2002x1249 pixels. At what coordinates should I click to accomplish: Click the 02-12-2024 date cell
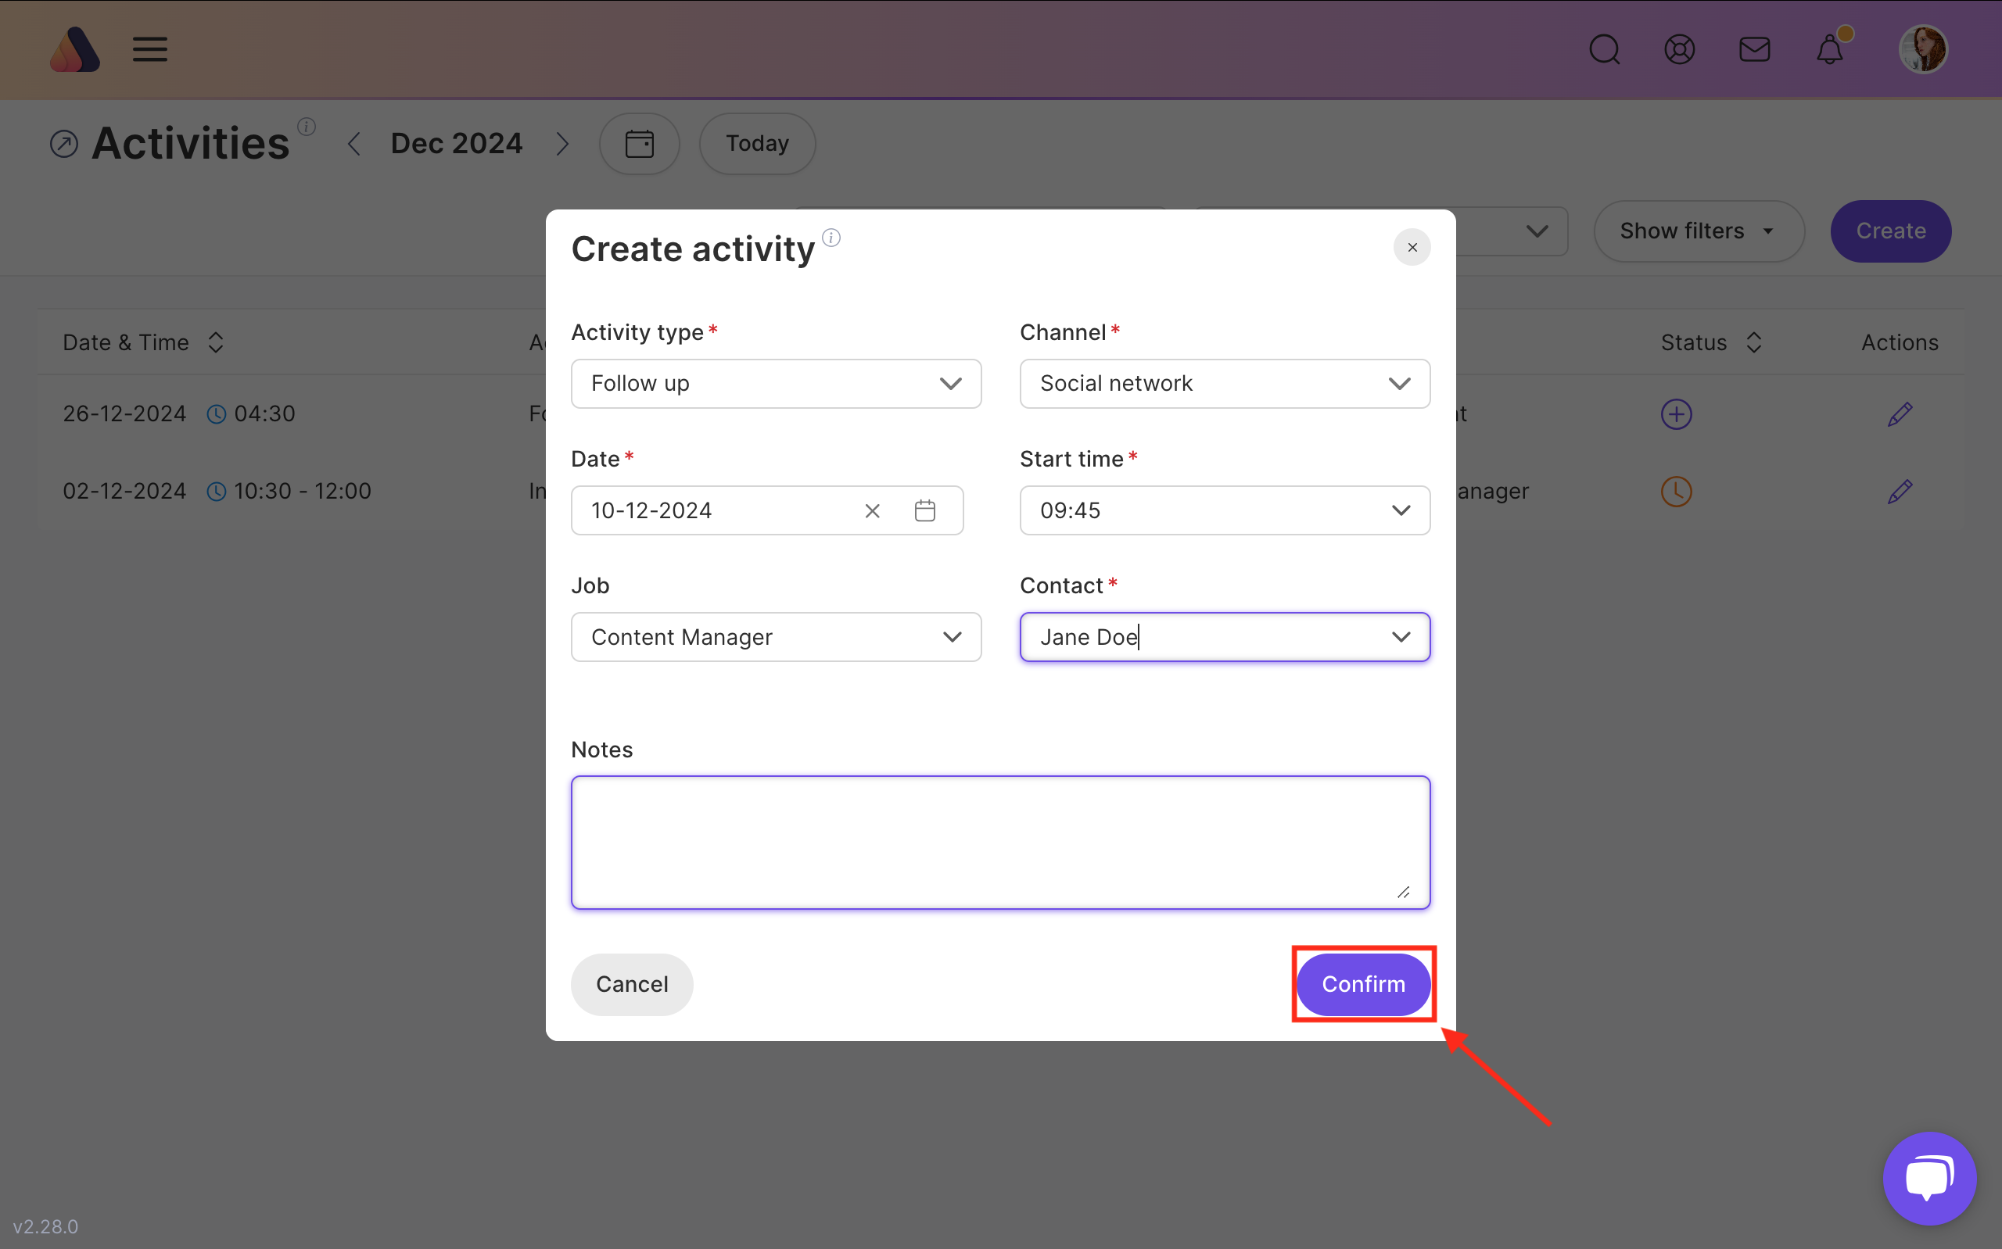point(125,492)
